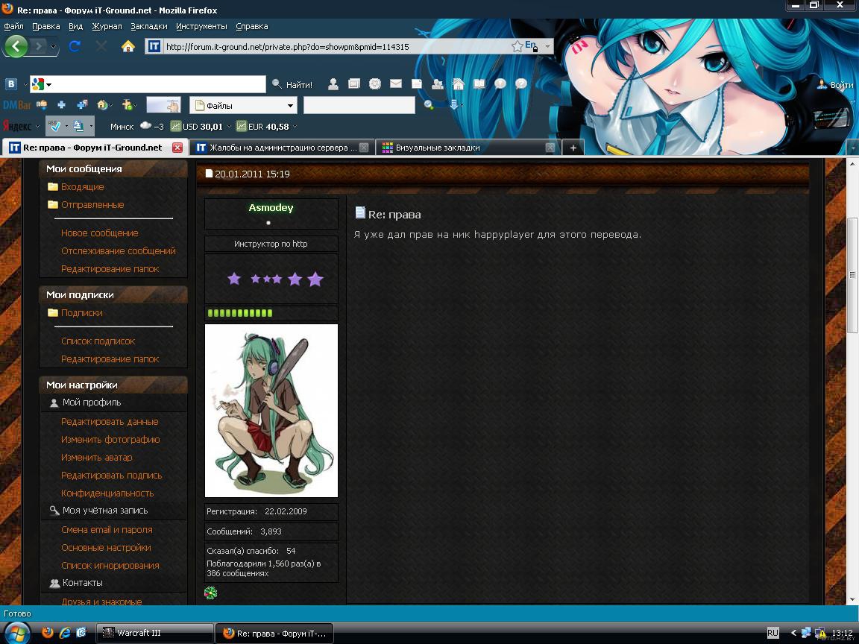Open the Windows Start menu orb
Image resolution: width=859 pixels, height=644 pixels.
click(x=16, y=633)
